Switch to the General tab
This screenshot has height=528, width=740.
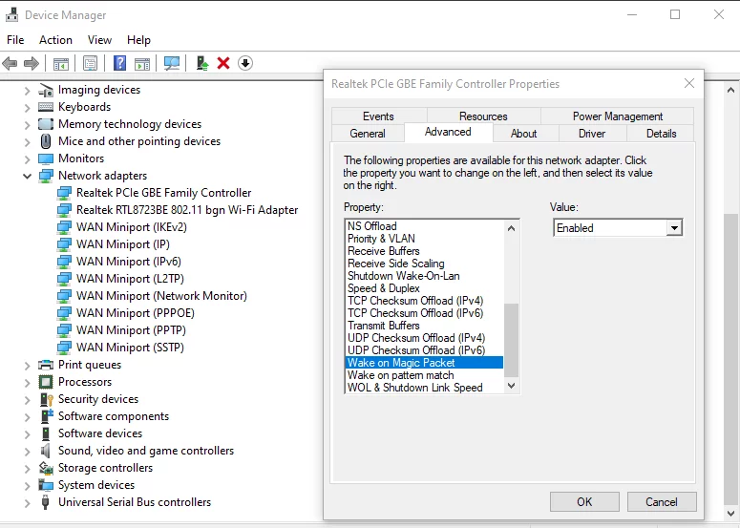click(x=368, y=134)
